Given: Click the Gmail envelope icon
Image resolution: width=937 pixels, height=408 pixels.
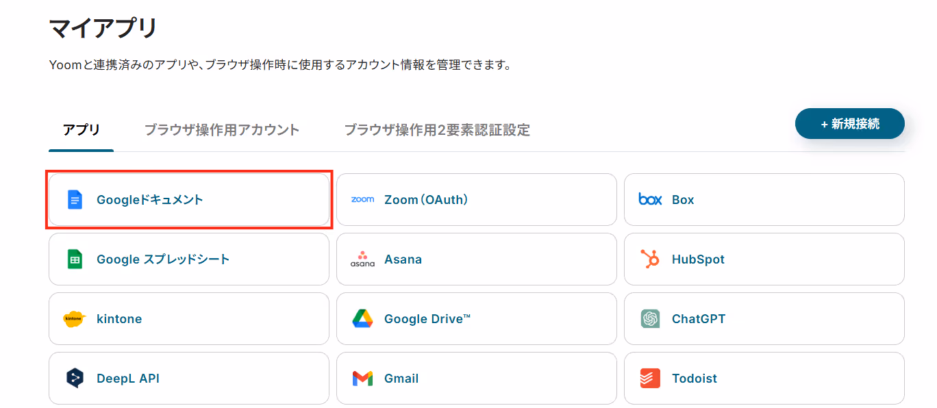Looking at the screenshot, I should coord(362,379).
